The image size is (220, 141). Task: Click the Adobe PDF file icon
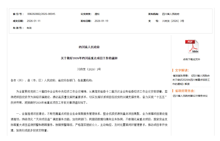pyautogui.click(x=191, y=46)
